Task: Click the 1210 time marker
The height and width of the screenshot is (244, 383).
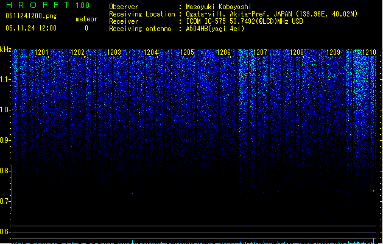Action: click(x=370, y=52)
